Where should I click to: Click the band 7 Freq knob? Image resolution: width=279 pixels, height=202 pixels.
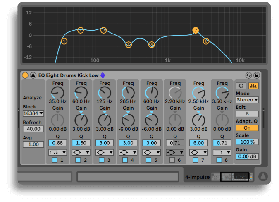pos(199,93)
